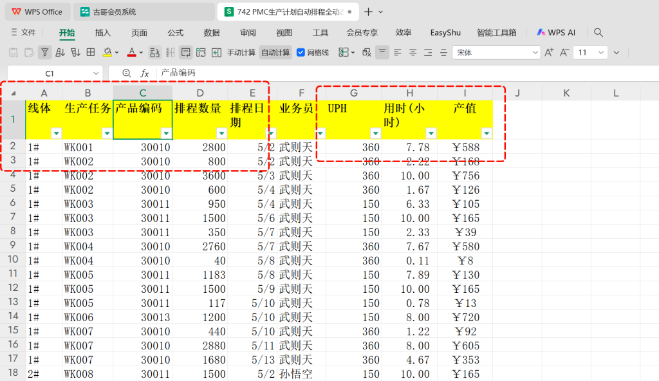Open filter dropdown for UPH column
Screen dimensions: 659x381
(375, 133)
